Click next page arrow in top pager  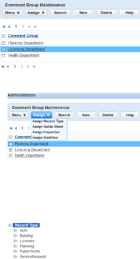(30, 27)
